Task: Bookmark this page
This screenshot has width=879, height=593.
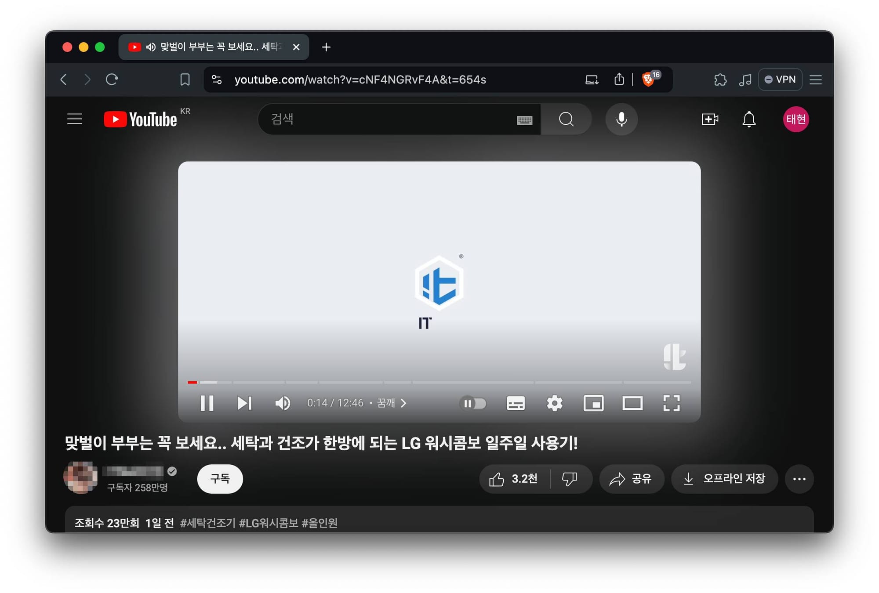Action: click(185, 80)
